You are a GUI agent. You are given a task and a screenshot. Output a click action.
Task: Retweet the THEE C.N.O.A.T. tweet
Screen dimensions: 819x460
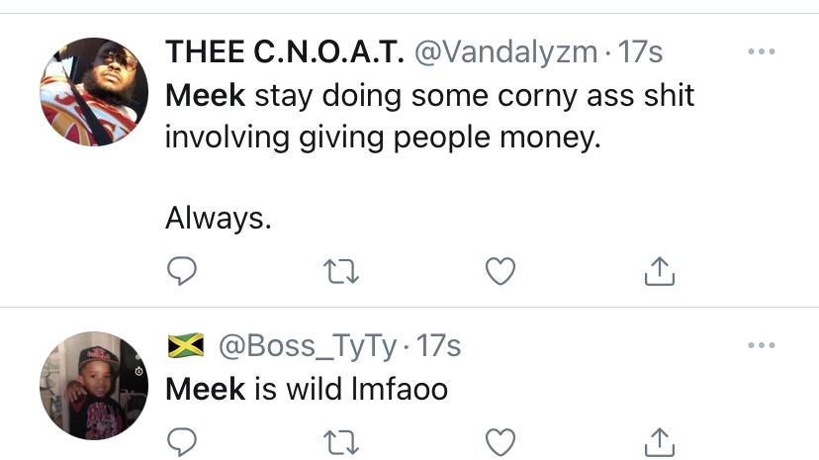pos(341,271)
